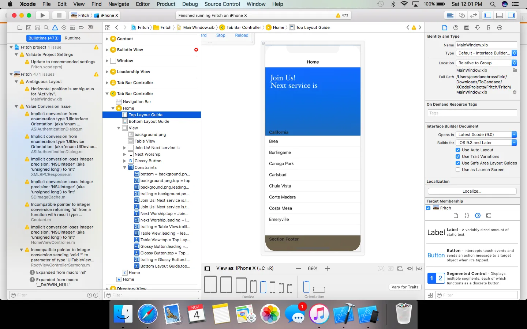This screenshot has width=527, height=329.
Task: Show the Object library
Action: click(478, 216)
